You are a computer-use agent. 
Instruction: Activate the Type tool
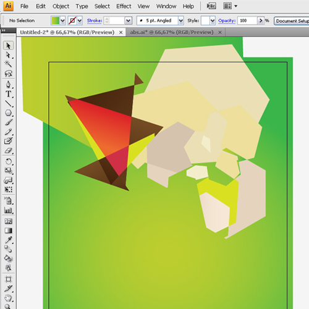click(8, 94)
